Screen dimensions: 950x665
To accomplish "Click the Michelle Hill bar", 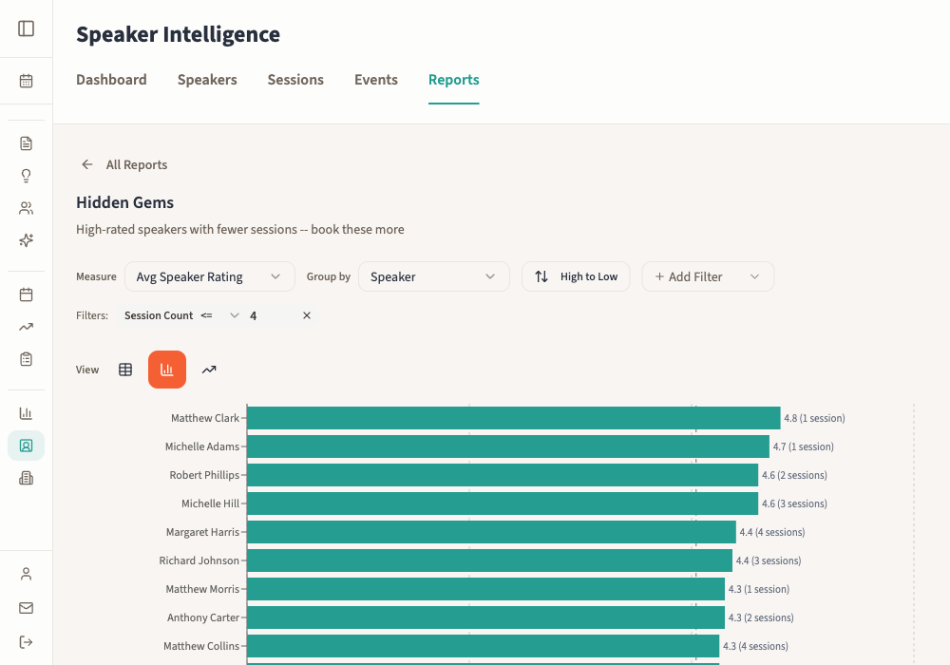I will click(x=503, y=503).
